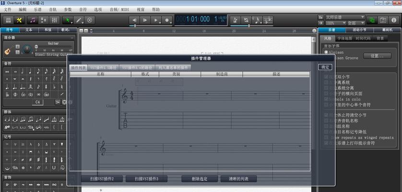Click the staff notation display icon
This screenshot has height=192, width=402.
(x=268, y=20)
